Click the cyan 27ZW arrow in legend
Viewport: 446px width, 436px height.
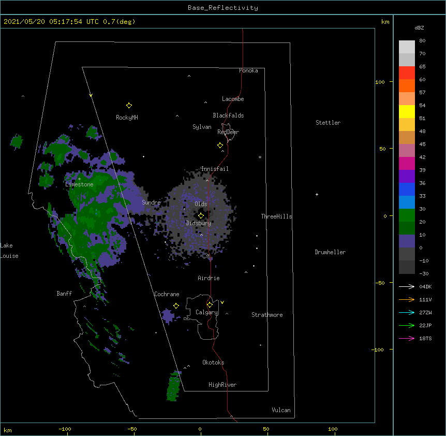point(407,312)
